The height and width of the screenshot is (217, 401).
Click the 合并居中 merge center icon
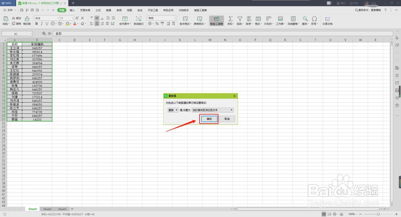tap(125, 19)
